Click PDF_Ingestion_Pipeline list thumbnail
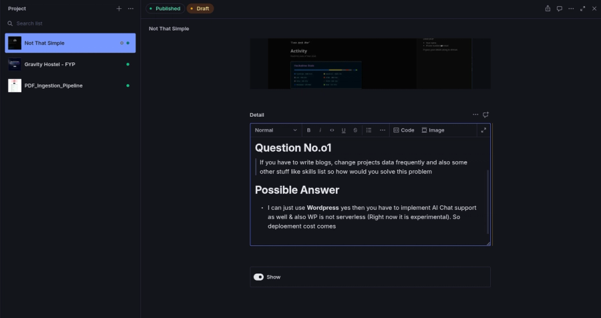Viewport: 601px width, 318px height. [15, 86]
